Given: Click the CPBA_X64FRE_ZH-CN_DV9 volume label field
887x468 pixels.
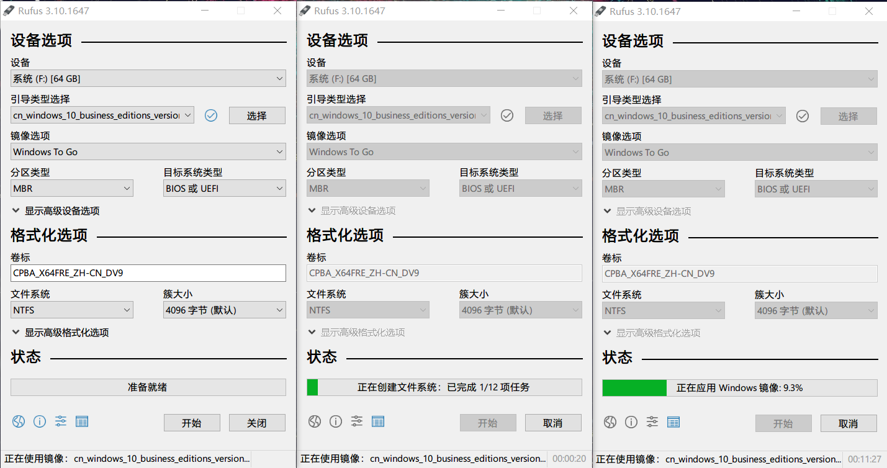Looking at the screenshot, I should tap(148, 273).
